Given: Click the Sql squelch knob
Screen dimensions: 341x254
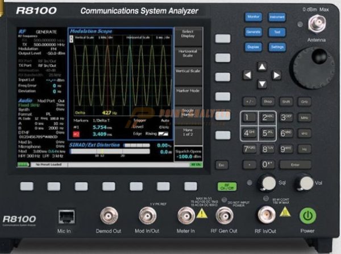Looking at the screenshot, I should (x=267, y=183).
